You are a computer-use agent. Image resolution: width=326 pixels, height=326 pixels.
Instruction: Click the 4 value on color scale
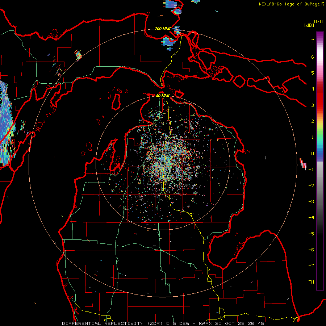point(313,89)
